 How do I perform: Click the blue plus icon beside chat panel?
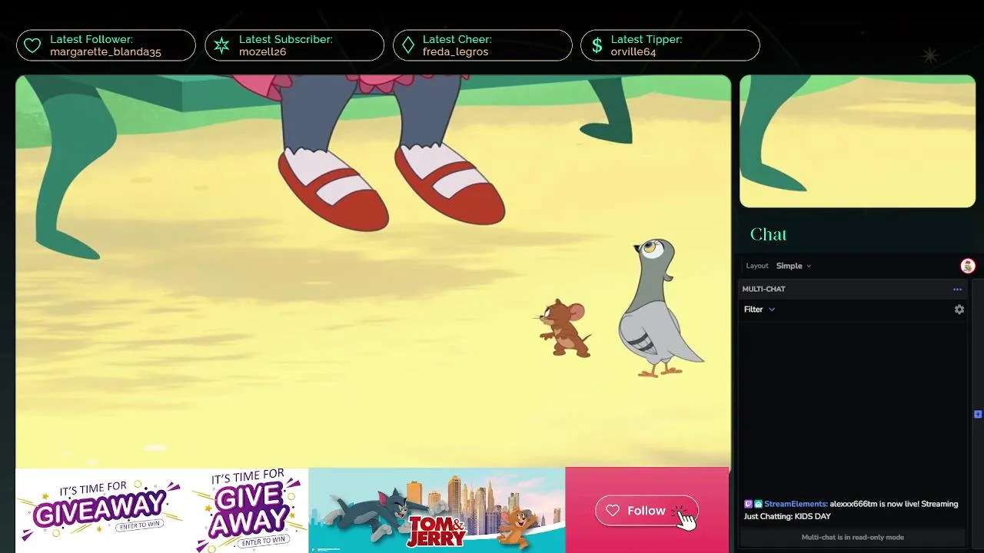tap(978, 414)
